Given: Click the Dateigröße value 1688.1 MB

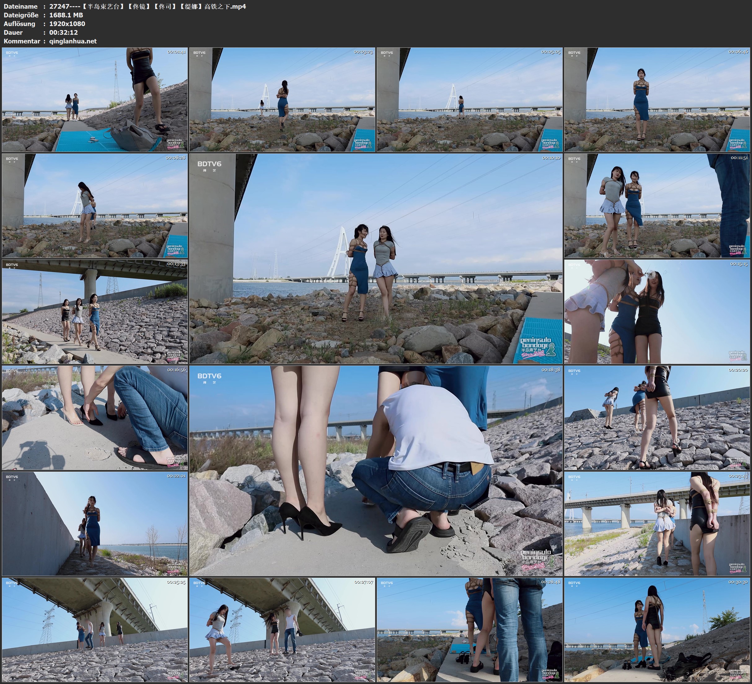Looking at the screenshot, I should click(66, 15).
